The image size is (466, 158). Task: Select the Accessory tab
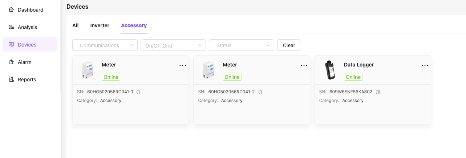134,25
